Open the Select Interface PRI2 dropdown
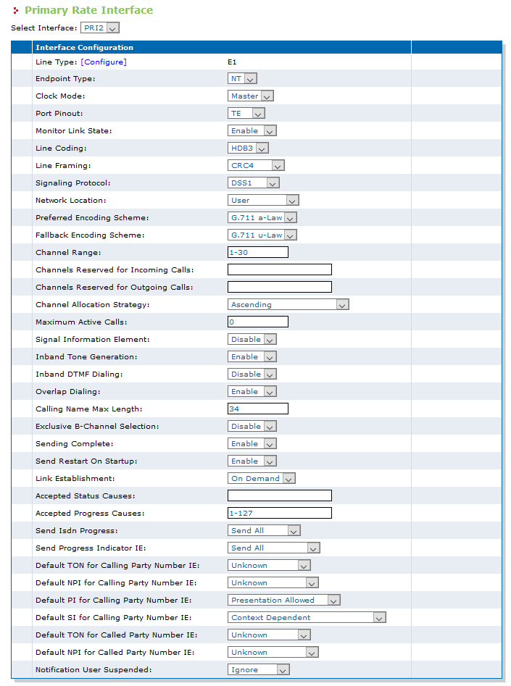Image resolution: width=511 pixels, height=686 pixels. click(100, 28)
